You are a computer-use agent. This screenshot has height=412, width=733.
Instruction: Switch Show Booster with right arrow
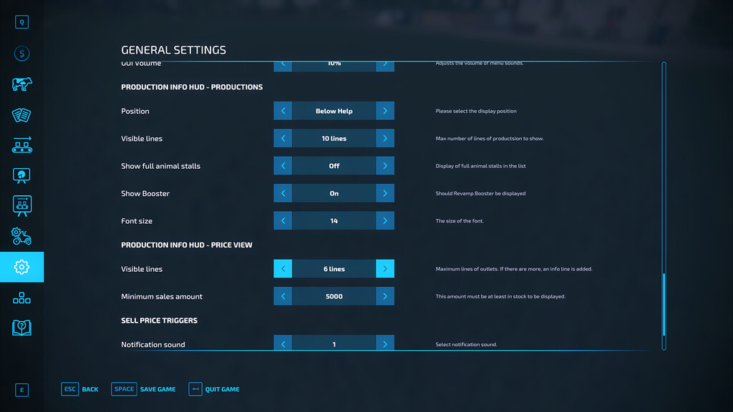(385, 193)
